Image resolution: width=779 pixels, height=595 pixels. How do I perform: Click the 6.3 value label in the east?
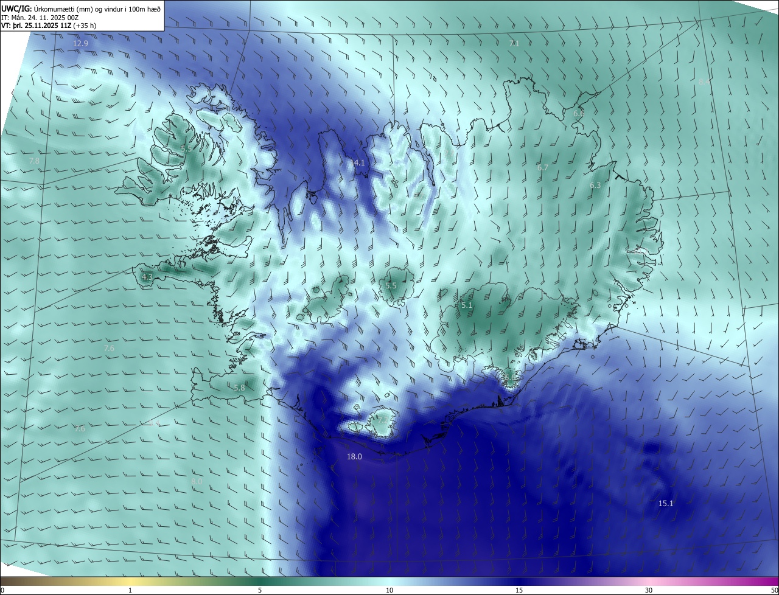595,186
